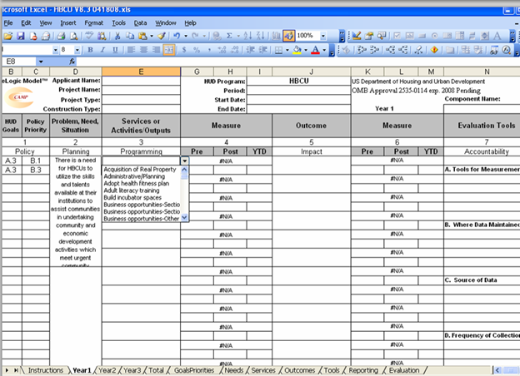Open the Font Size dropdown
520x376 pixels.
coord(77,50)
